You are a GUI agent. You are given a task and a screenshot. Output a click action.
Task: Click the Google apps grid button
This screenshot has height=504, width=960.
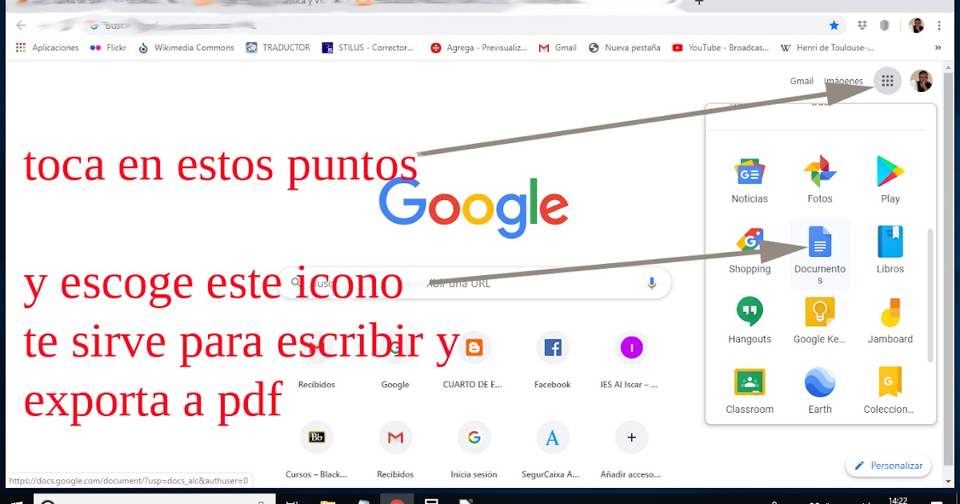886,80
